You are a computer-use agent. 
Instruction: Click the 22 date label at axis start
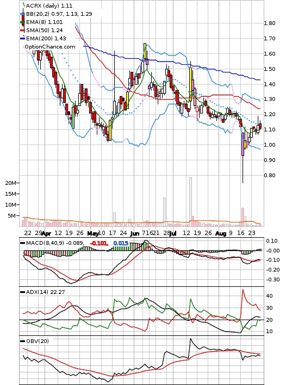[x=28, y=233]
